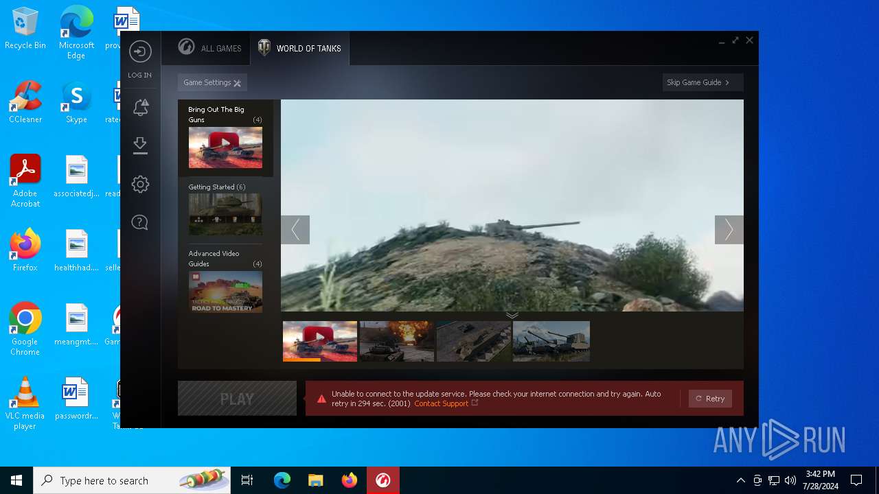Open the downloads icon in sidebar
Image resolution: width=879 pixels, height=494 pixels.
tap(140, 145)
